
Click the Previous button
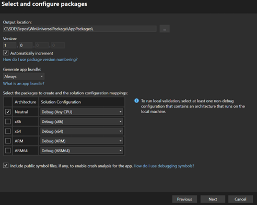point(184,199)
